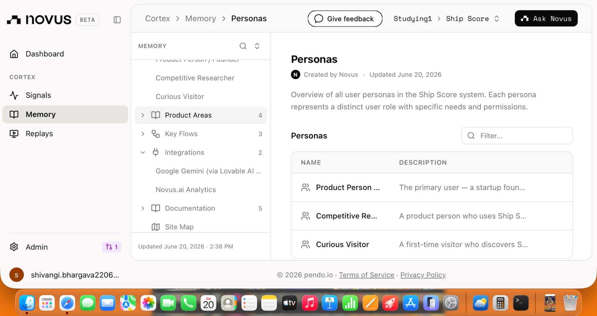Click the user avatar S
597x316 pixels.
coord(16,275)
